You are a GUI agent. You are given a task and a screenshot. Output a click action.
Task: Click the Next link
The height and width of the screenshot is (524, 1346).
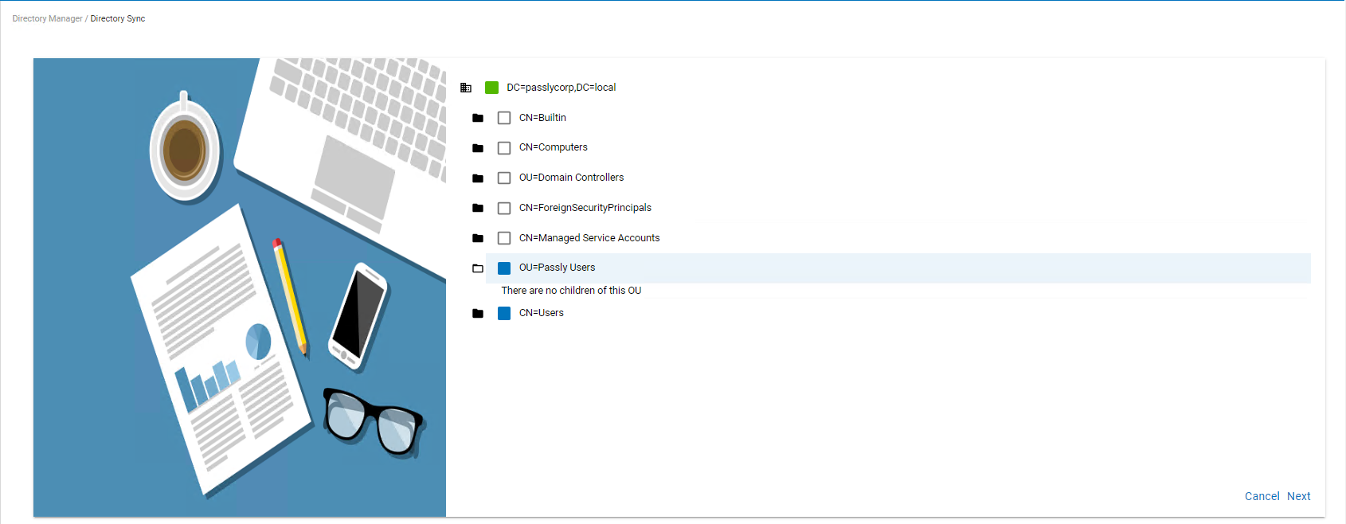[x=1299, y=496]
